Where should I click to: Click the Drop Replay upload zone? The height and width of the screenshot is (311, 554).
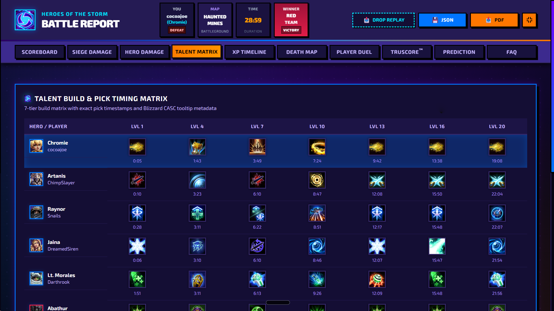[x=383, y=20]
